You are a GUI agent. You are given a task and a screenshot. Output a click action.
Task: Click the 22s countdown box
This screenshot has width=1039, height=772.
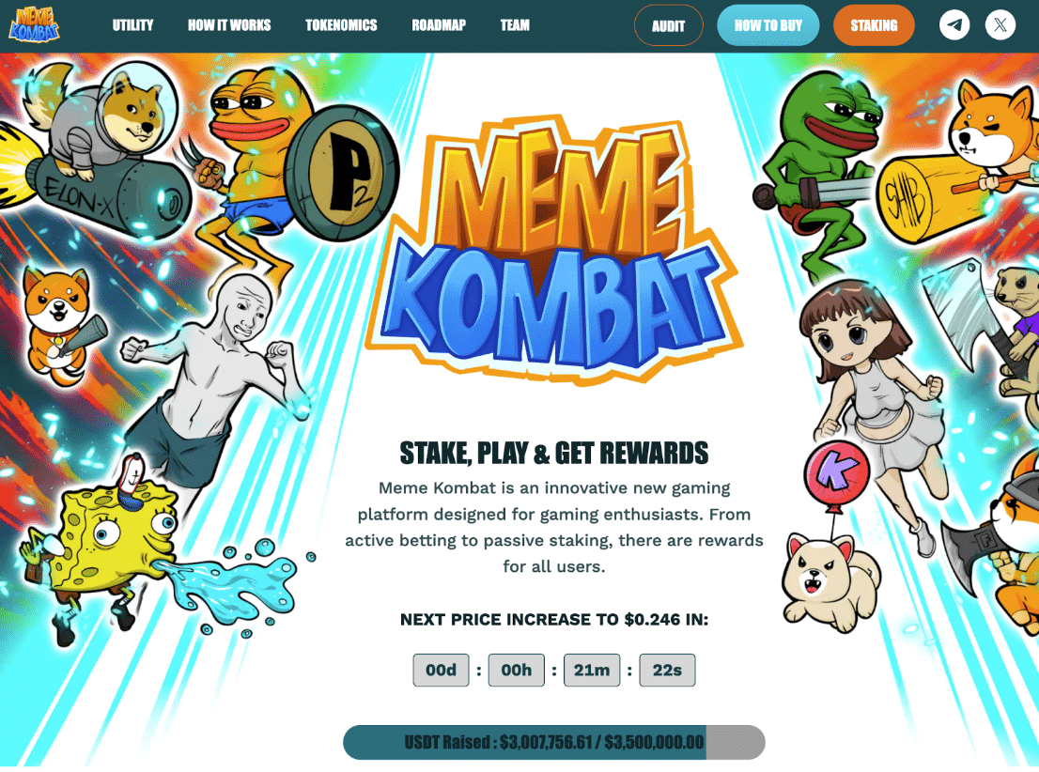[667, 670]
